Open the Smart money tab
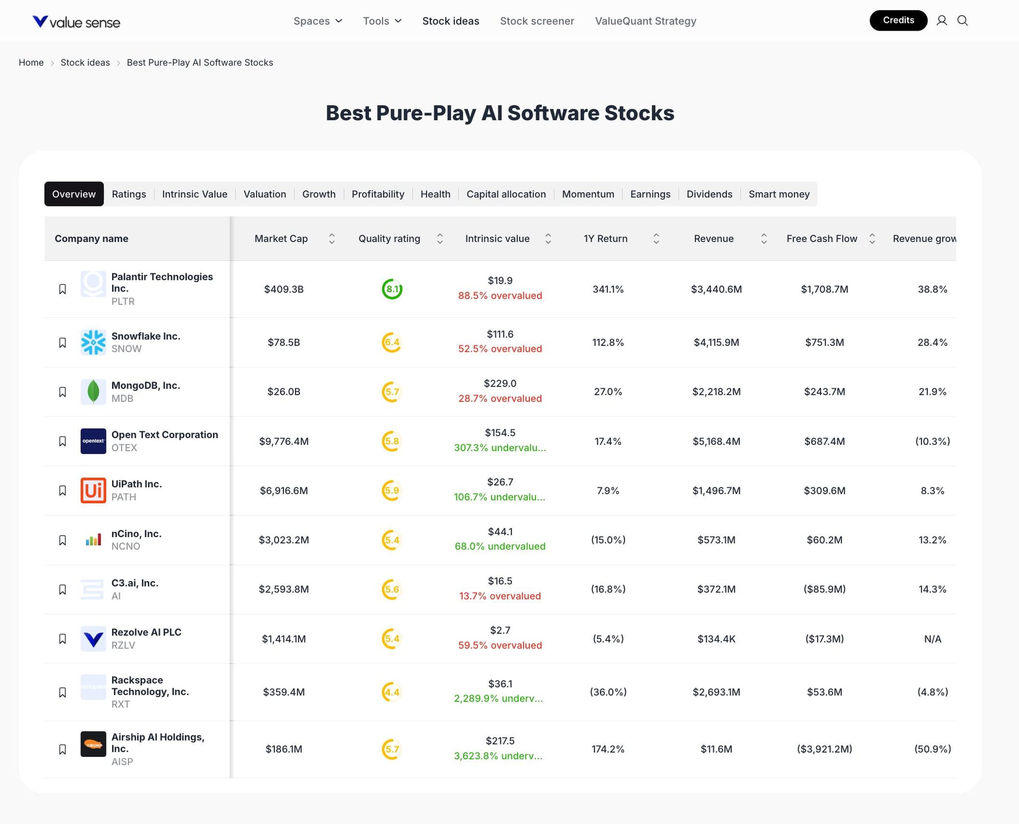Image resolution: width=1019 pixels, height=824 pixels. click(x=779, y=194)
